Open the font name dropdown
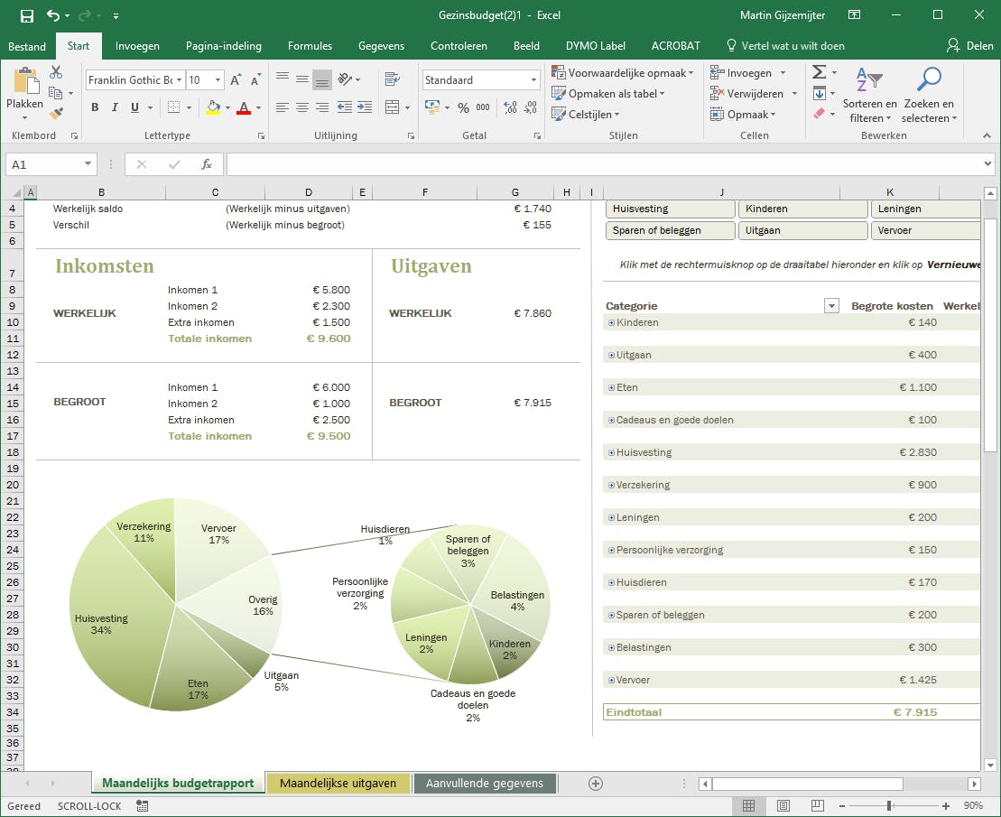1001x817 pixels. (x=179, y=80)
